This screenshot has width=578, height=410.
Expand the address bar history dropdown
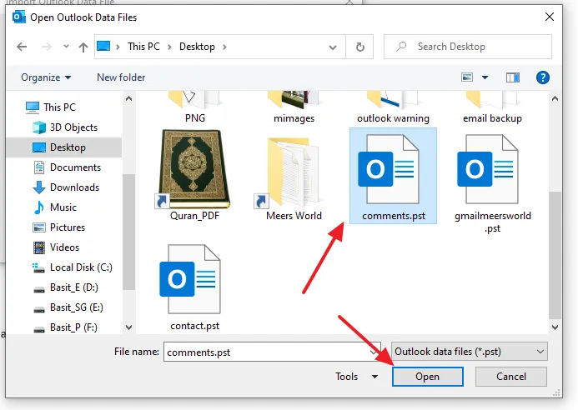click(333, 47)
